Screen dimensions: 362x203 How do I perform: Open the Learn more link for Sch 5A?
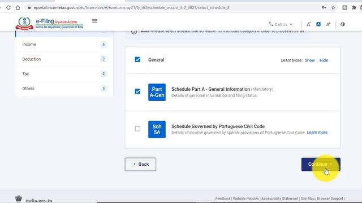pyautogui.click(x=317, y=133)
